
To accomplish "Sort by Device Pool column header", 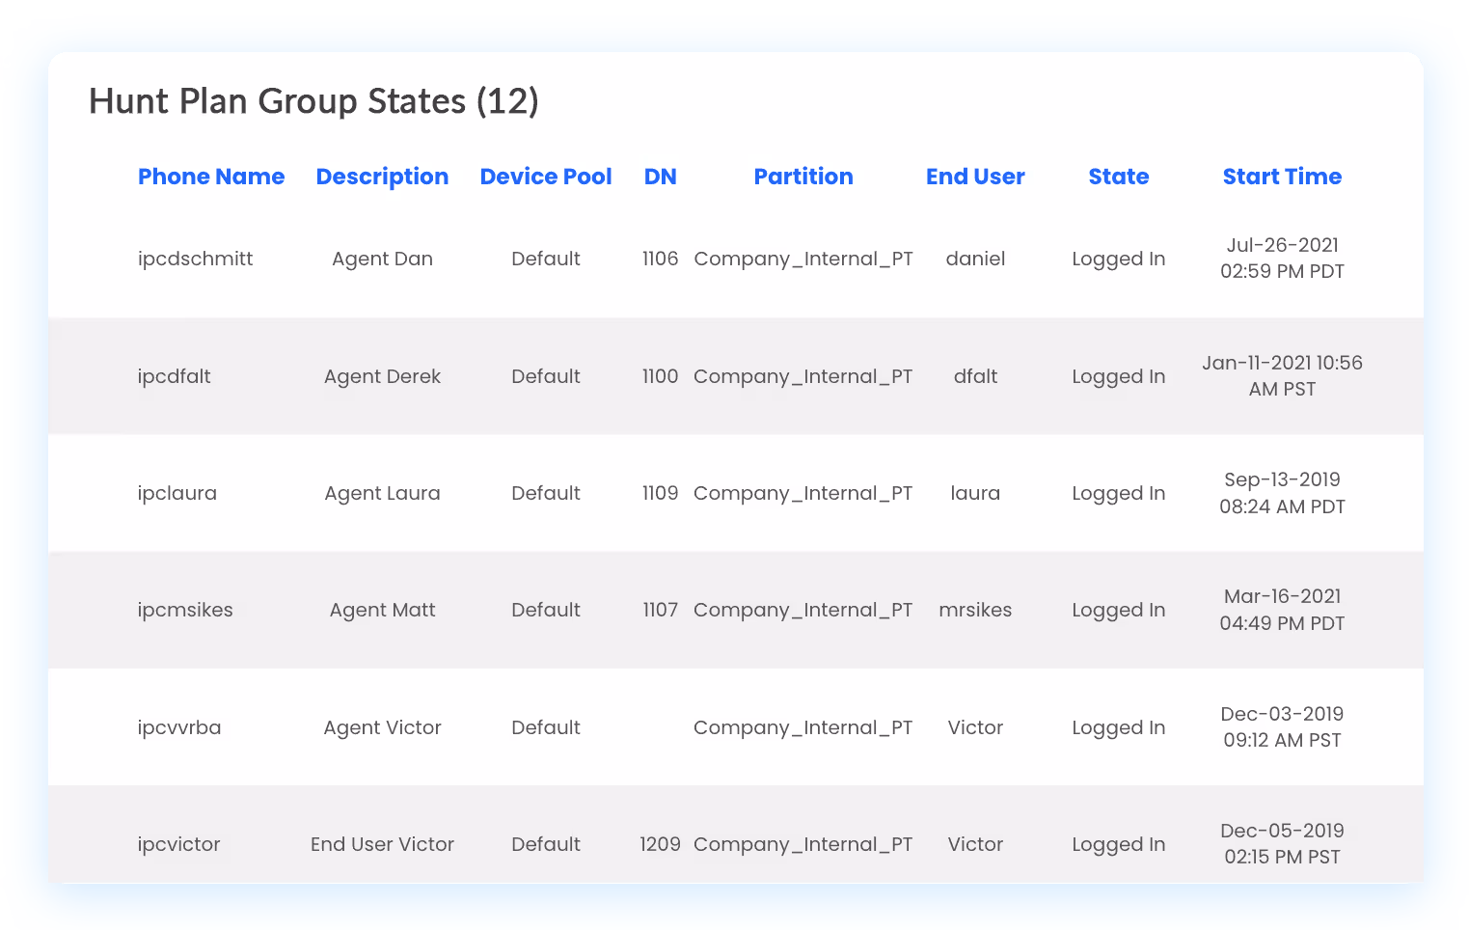I will coord(546,177).
